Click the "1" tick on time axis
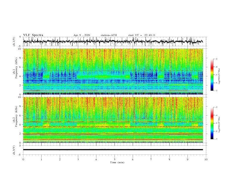 click(42, 159)
